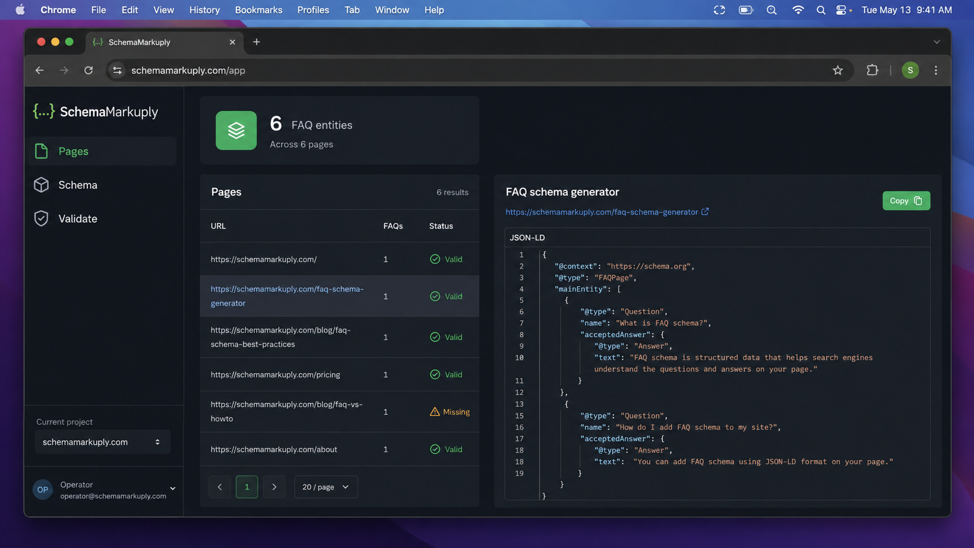
Task: Select the faq-schema-generator page row
Action: pos(340,296)
